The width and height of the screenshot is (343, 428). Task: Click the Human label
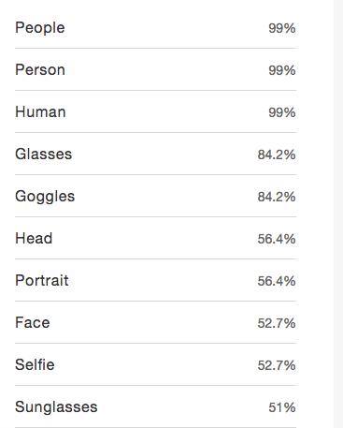coord(40,111)
